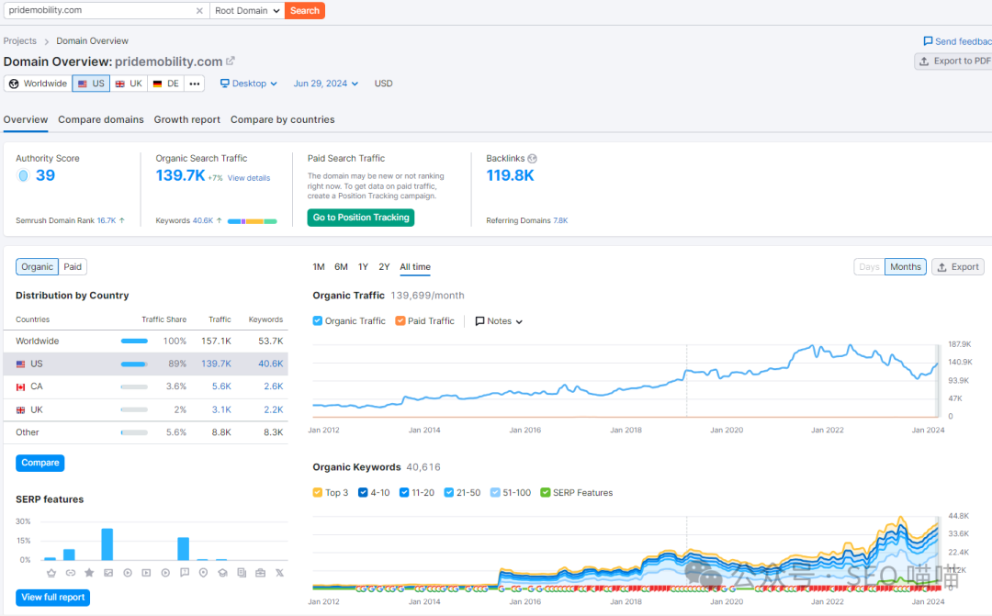Toggle the SERP Features keywords checkbox
The width and height of the screenshot is (992, 616).
pyautogui.click(x=546, y=493)
